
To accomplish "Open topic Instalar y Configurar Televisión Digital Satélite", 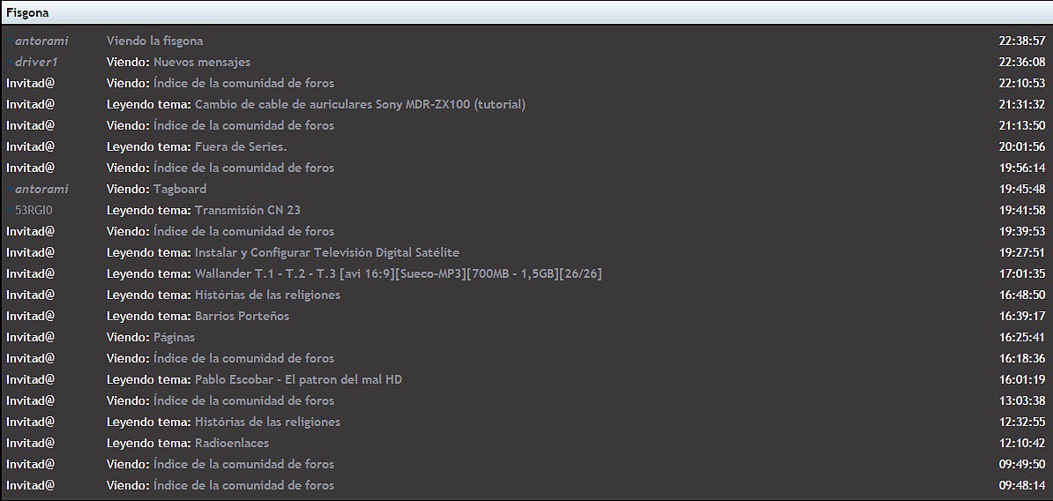I will (327, 252).
